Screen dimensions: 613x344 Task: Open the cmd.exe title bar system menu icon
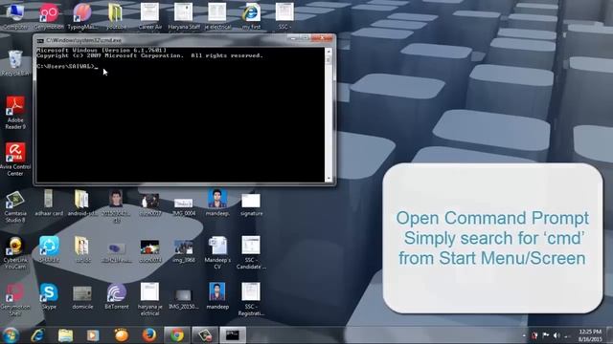[40, 40]
